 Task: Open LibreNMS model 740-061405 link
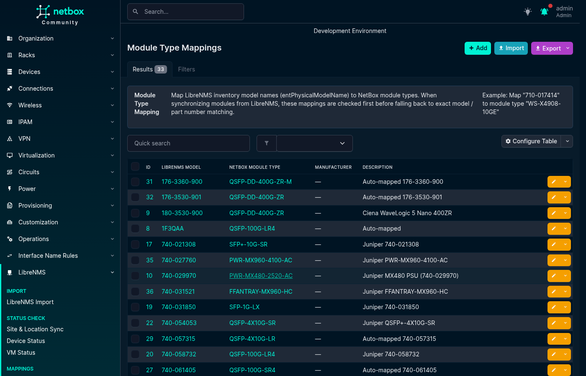[x=179, y=370]
